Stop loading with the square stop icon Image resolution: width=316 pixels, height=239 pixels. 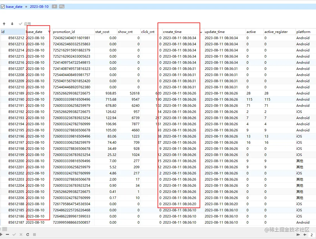click(x=34, y=234)
